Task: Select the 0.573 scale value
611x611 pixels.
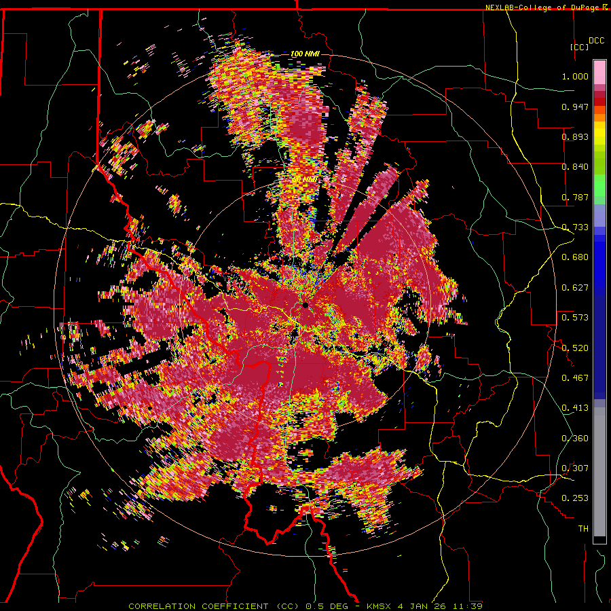Action: tap(575, 318)
